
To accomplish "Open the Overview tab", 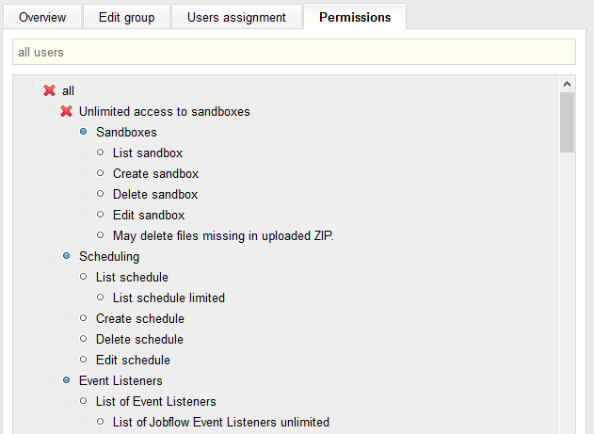I will (x=42, y=17).
